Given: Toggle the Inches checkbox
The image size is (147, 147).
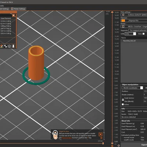Looking at the screenshot, I should pos(123,104).
